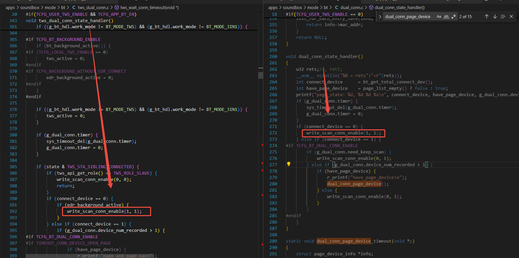Click 'soundbox' breadcrumb in left editor

click(x=30, y=7)
